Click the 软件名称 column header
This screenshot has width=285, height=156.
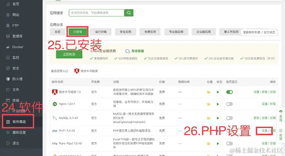(x=57, y=82)
